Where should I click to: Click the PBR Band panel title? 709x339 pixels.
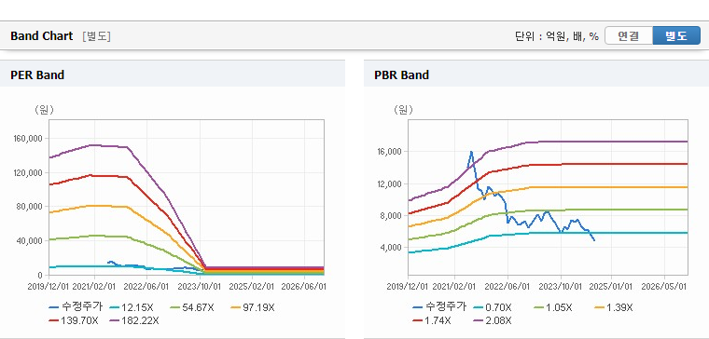click(401, 75)
